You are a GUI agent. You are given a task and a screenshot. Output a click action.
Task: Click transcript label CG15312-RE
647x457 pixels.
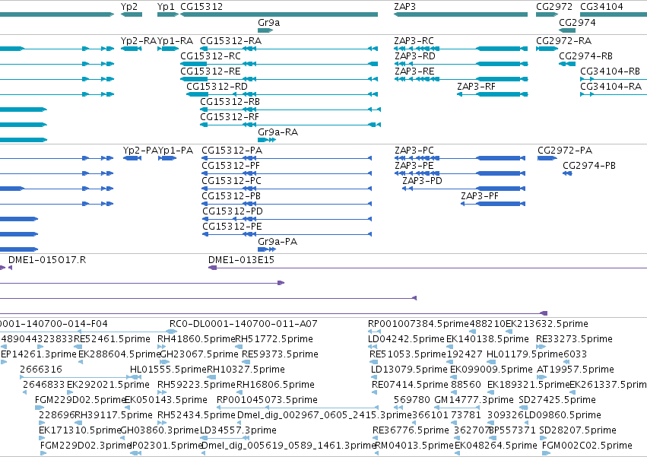click(x=211, y=71)
